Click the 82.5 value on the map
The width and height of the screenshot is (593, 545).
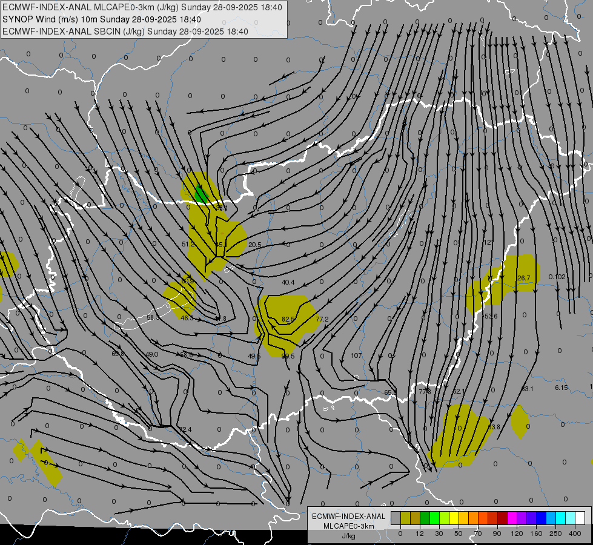click(288, 319)
